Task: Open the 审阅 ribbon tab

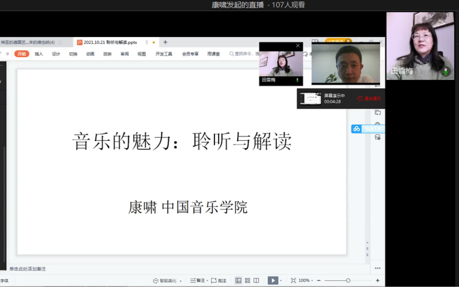Action: (124, 54)
